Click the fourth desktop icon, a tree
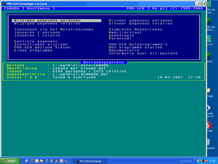218x164 pixels. 209,56
